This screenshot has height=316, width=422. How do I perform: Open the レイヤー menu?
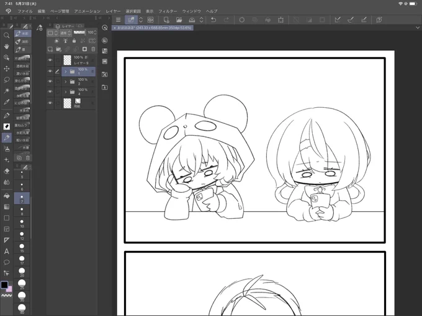113,11
